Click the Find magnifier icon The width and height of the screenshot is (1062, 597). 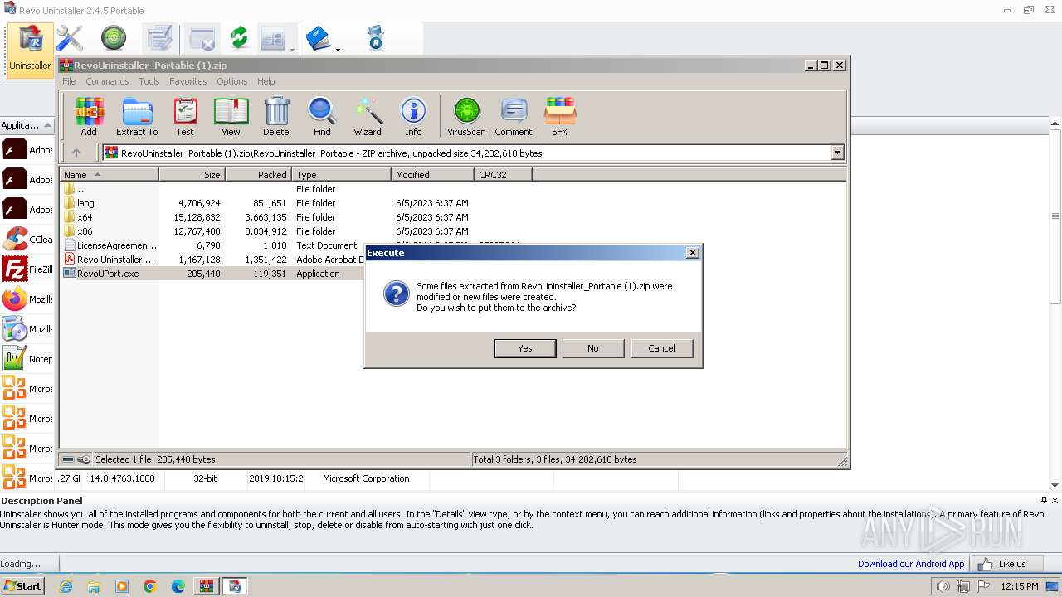pos(322,117)
